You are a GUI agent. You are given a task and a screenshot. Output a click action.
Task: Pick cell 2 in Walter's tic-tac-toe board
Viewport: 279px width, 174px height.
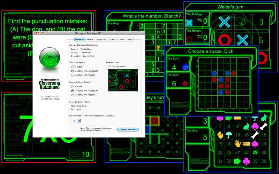(x=243, y=22)
